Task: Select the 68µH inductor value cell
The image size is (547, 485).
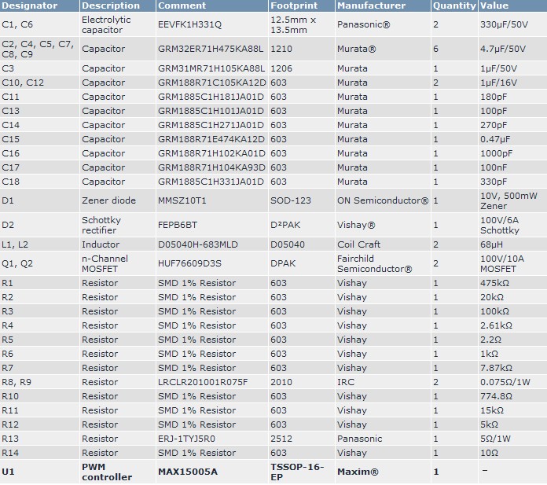Action: coord(492,244)
